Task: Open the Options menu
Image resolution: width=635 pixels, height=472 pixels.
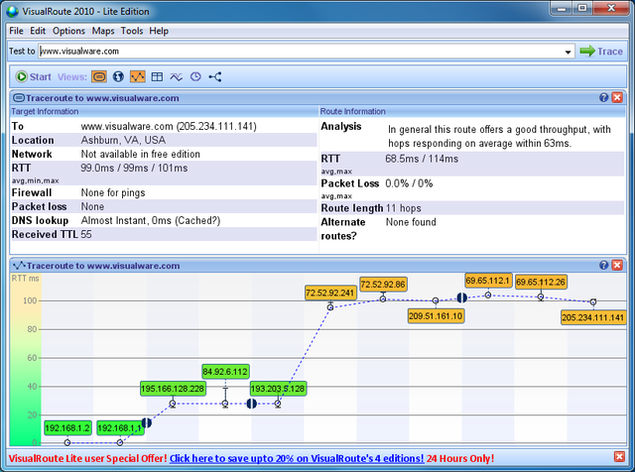Action: point(68,31)
